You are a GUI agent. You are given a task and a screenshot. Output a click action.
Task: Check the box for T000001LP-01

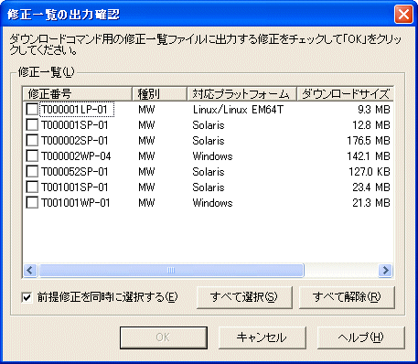(x=32, y=109)
